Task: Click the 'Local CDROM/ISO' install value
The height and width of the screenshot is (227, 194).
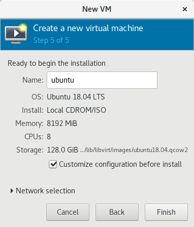Action: point(76,110)
